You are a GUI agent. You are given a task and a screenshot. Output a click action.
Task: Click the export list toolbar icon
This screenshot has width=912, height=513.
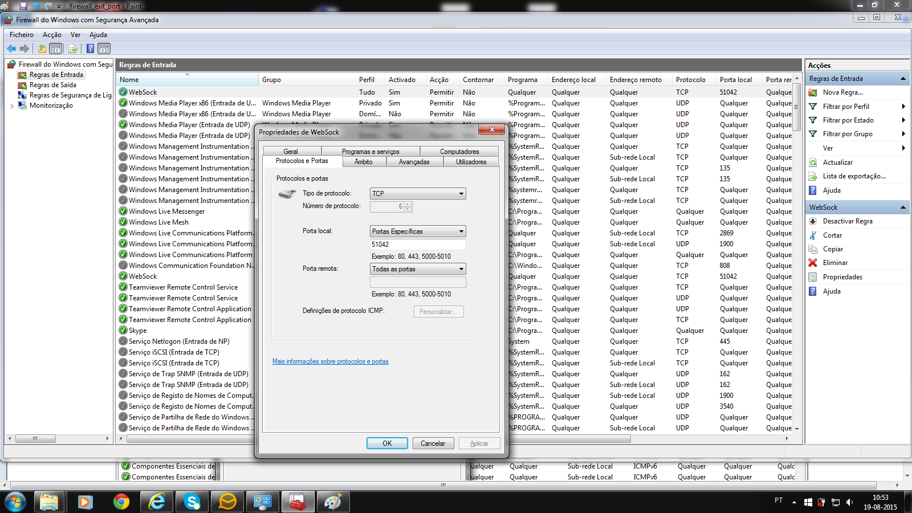pyautogui.click(x=73, y=49)
